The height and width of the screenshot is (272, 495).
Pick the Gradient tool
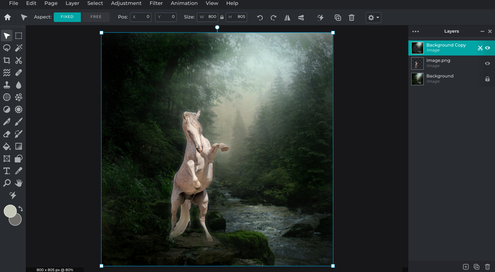[x=18, y=146]
